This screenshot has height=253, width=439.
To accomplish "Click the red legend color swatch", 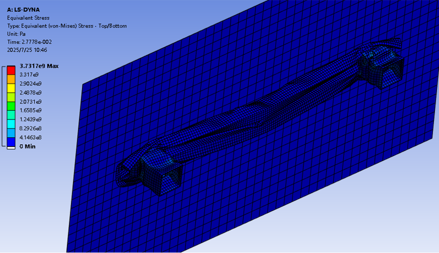I will point(11,71).
